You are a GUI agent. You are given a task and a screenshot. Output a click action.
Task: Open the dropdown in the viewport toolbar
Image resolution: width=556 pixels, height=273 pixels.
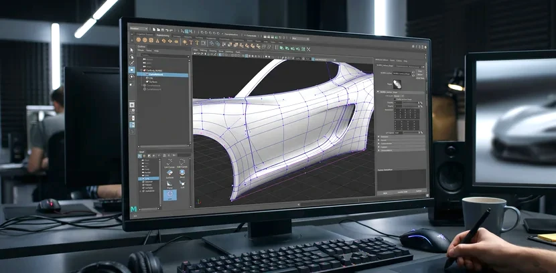pos(324,59)
